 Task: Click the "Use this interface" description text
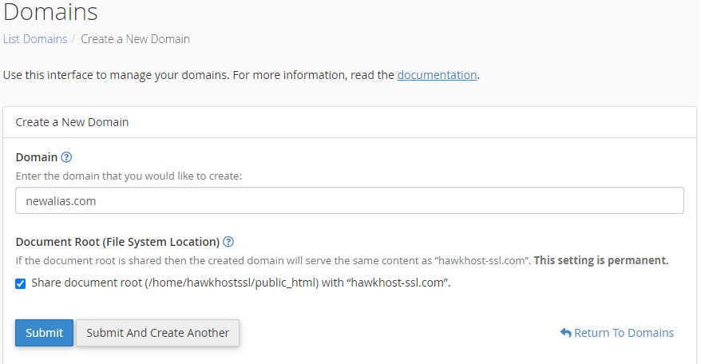point(198,75)
